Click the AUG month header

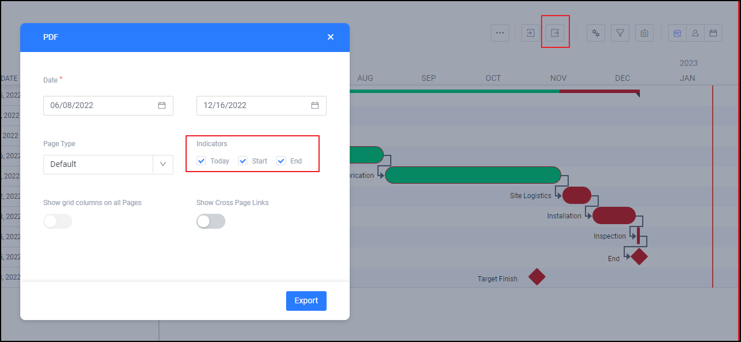[365, 78]
